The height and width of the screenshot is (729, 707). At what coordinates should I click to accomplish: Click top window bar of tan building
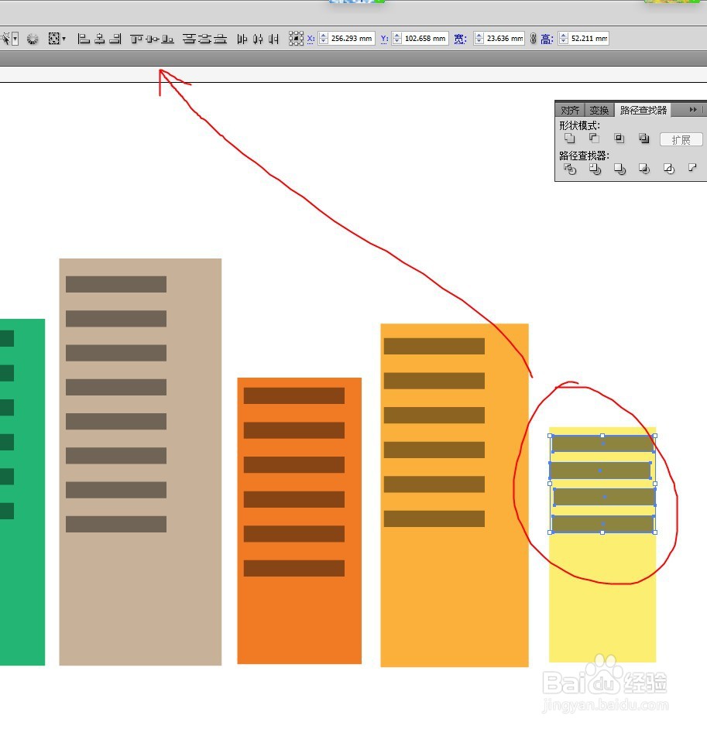[116, 284]
